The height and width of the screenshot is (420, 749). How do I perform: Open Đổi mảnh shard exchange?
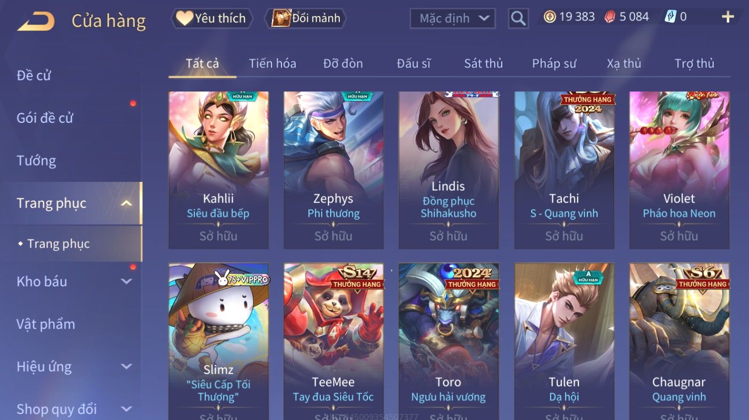click(x=305, y=18)
